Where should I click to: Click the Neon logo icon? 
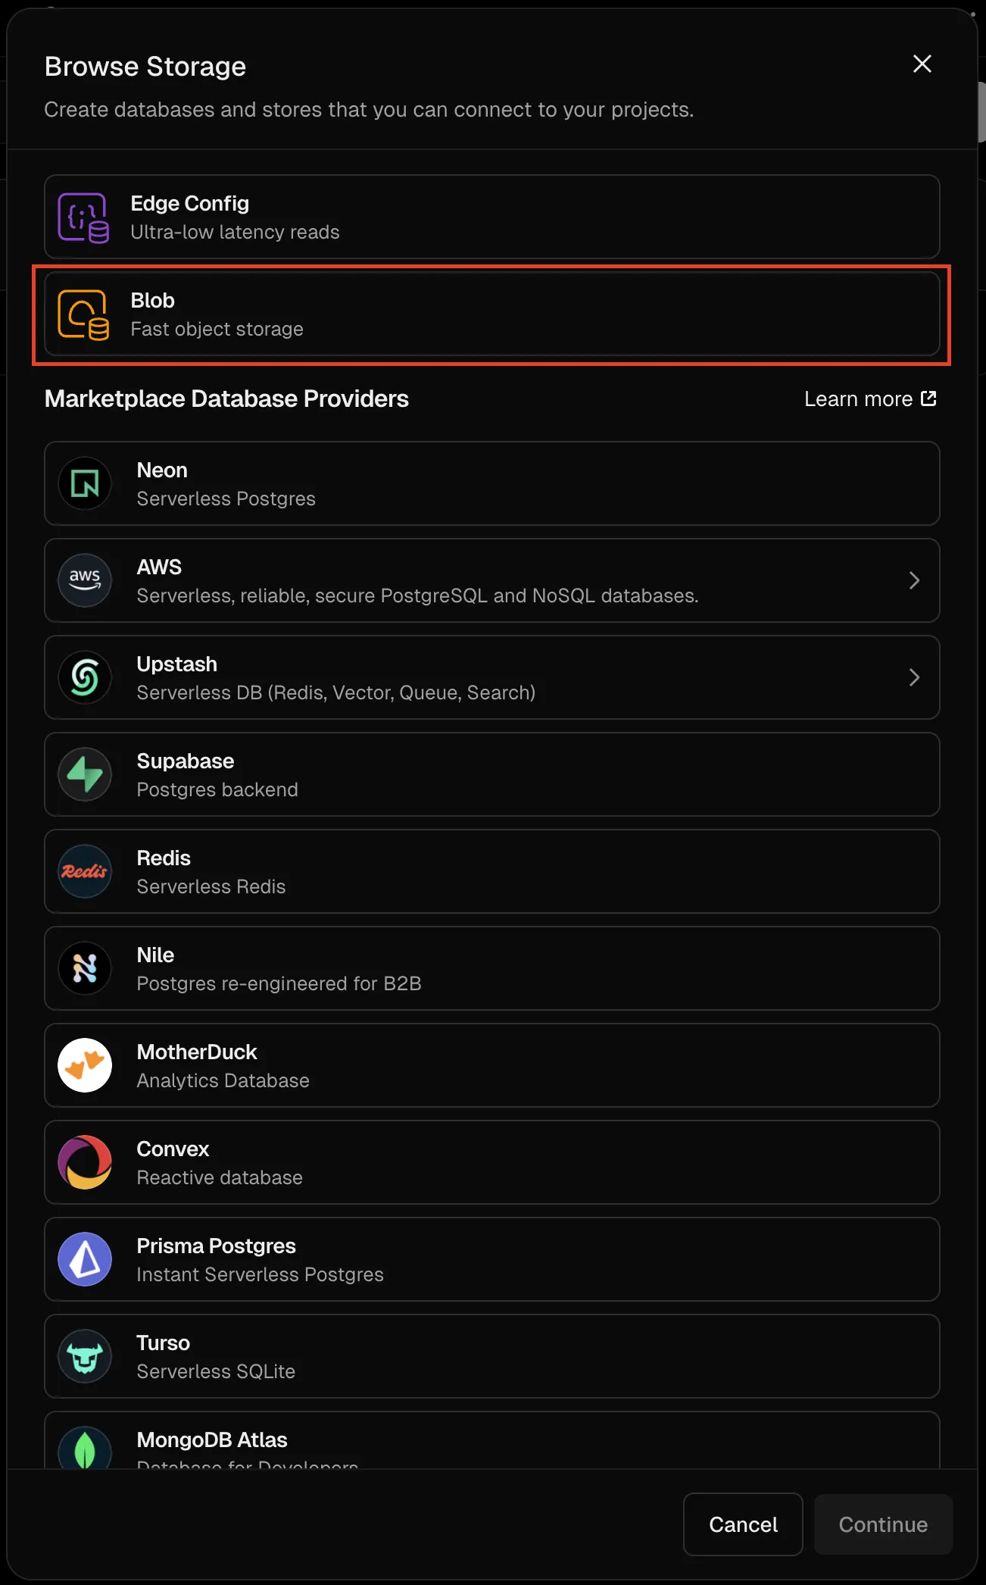(x=85, y=483)
